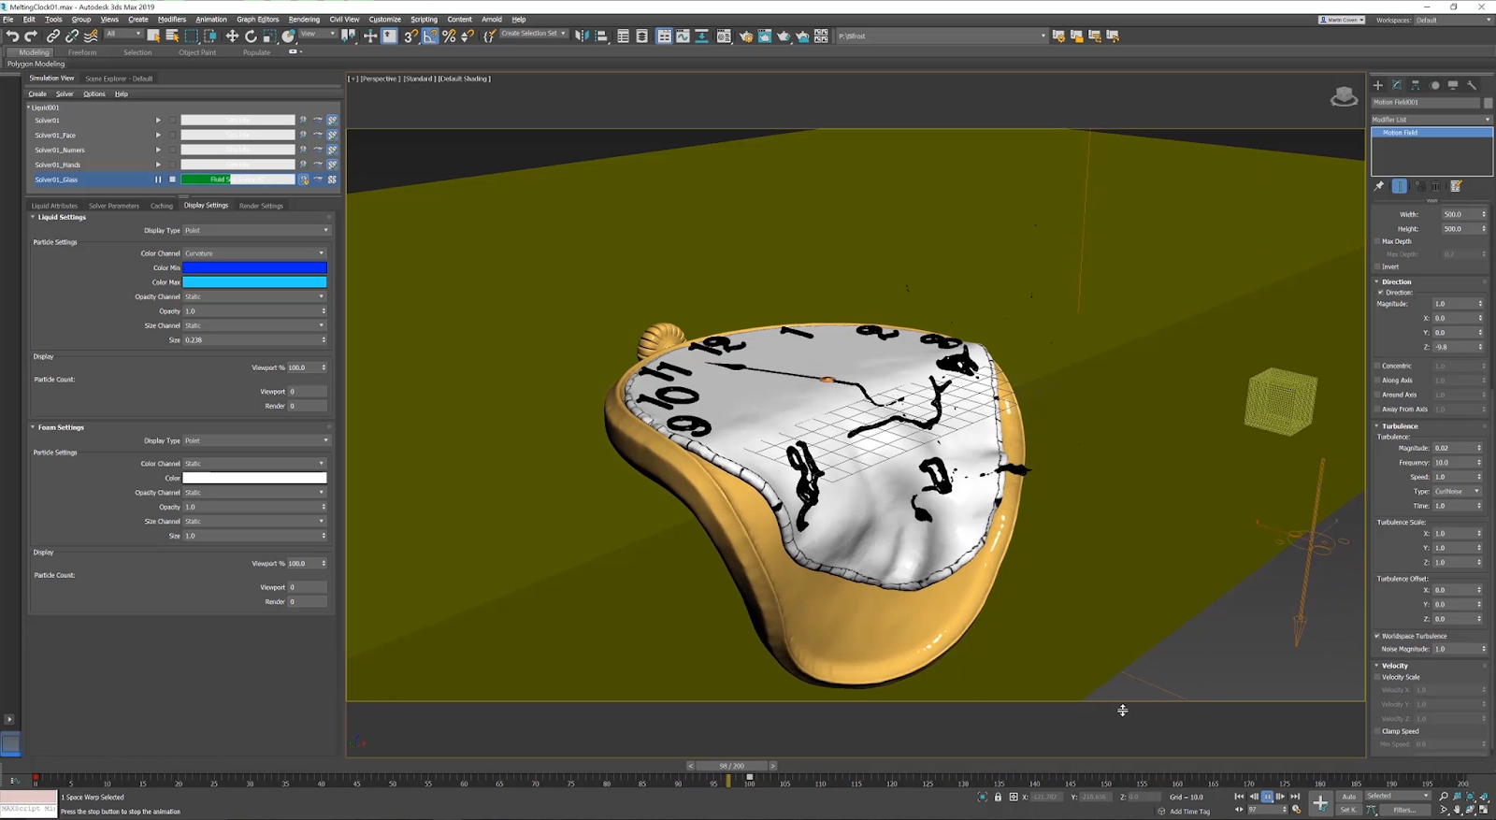Viewport: 1496px width, 820px height.
Task: Click the Auto key button
Action: click(1349, 797)
